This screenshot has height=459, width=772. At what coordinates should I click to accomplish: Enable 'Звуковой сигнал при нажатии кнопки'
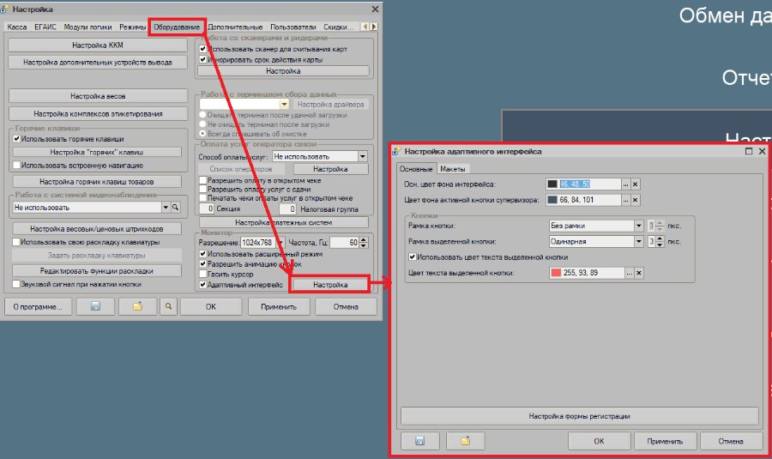coord(16,284)
